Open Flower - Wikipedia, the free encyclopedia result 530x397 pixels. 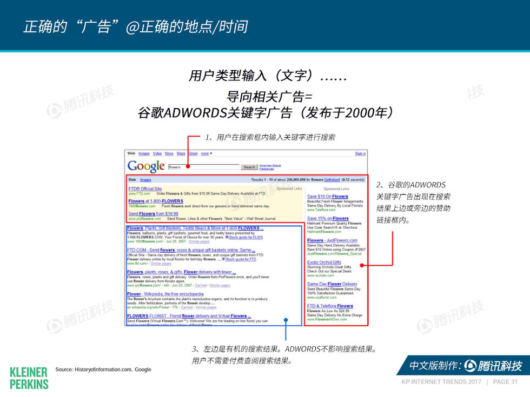pos(165,294)
